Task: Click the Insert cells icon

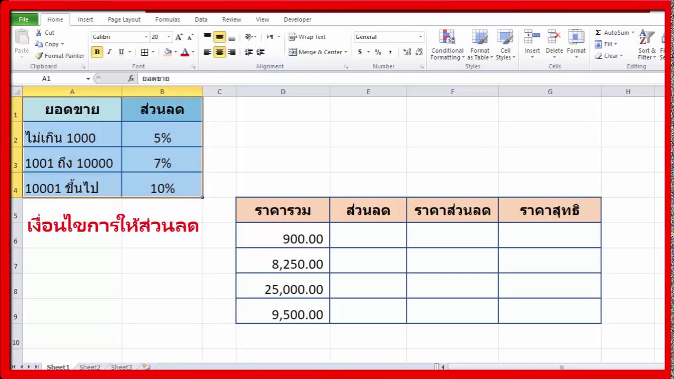Action: (532, 37)
